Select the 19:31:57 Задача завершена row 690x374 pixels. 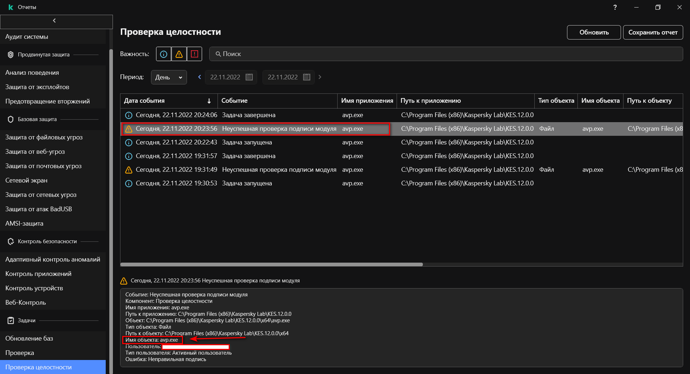click(401, 156)
